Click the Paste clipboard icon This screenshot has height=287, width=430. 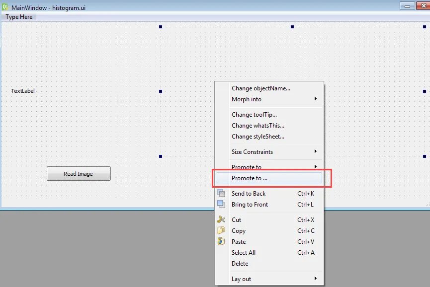pyautogui.click(x=221, y=241)
